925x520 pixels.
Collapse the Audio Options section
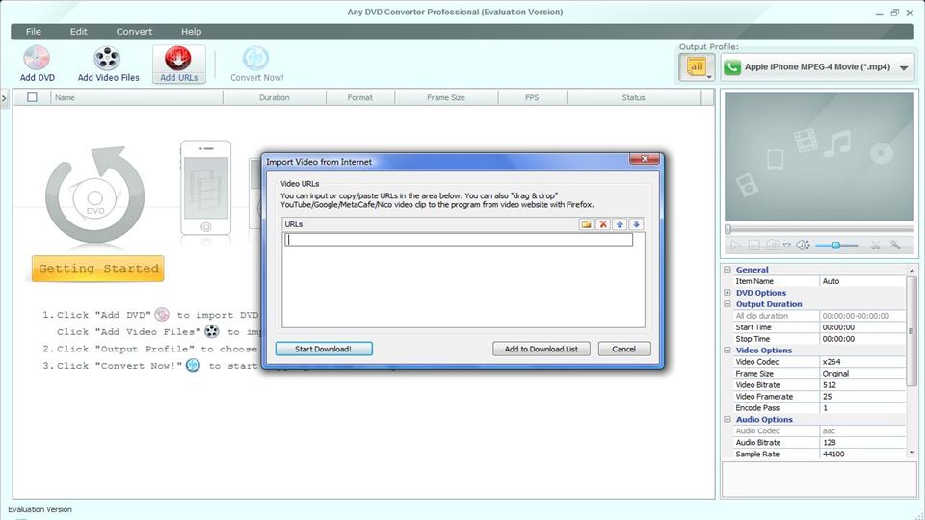tap(727, 419)
